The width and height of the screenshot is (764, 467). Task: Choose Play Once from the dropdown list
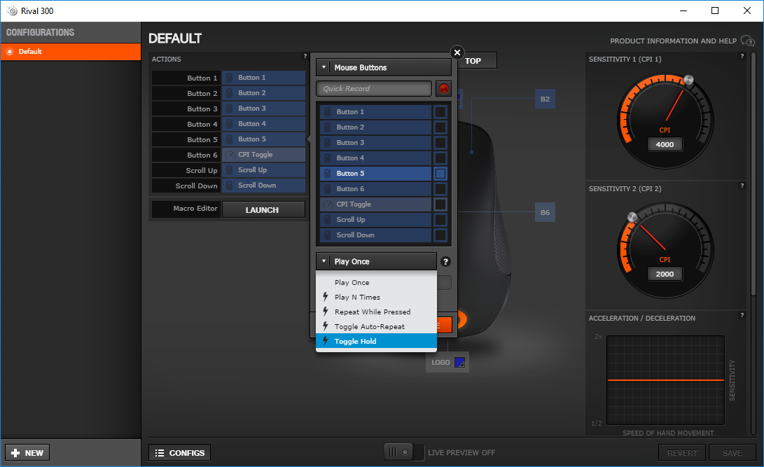(x=376, y=282)
